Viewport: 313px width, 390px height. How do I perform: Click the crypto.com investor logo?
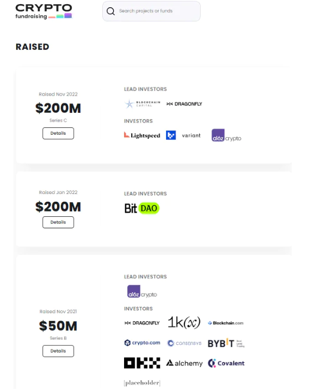[142, 343]
